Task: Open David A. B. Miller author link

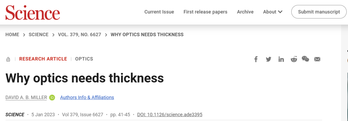Action: click(x=26, y=97)
